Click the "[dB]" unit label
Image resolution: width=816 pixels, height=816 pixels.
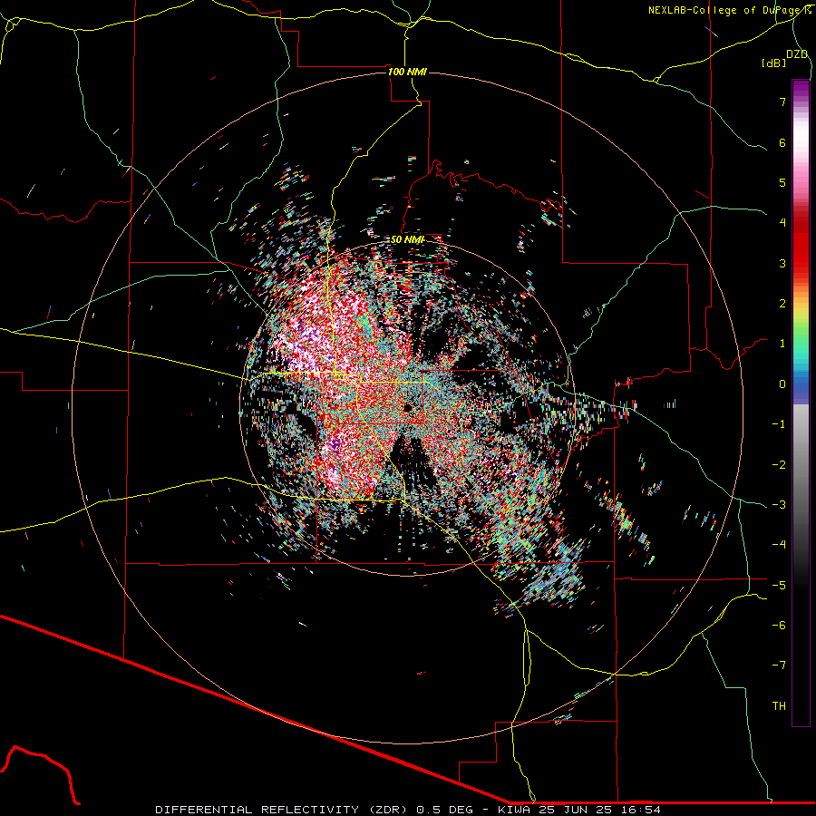coord(774,63)
